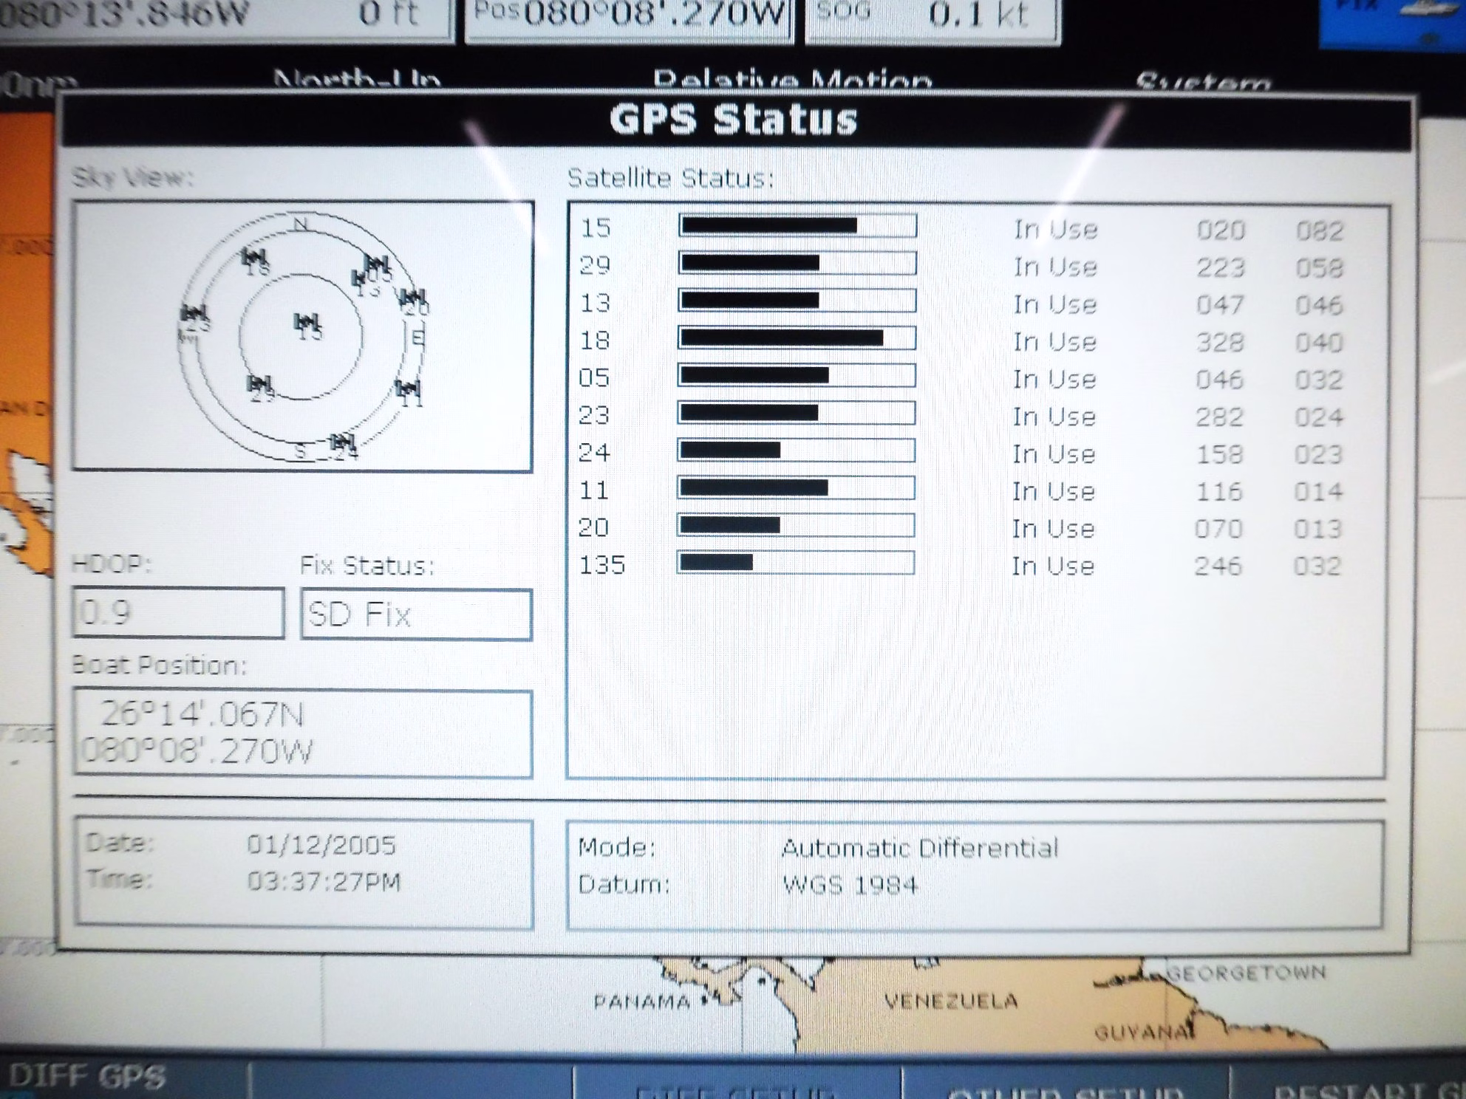Click the System label in status bar
This screenshot has width=1466, height=1099.
pyautogui.click(x=1203, y=81)
